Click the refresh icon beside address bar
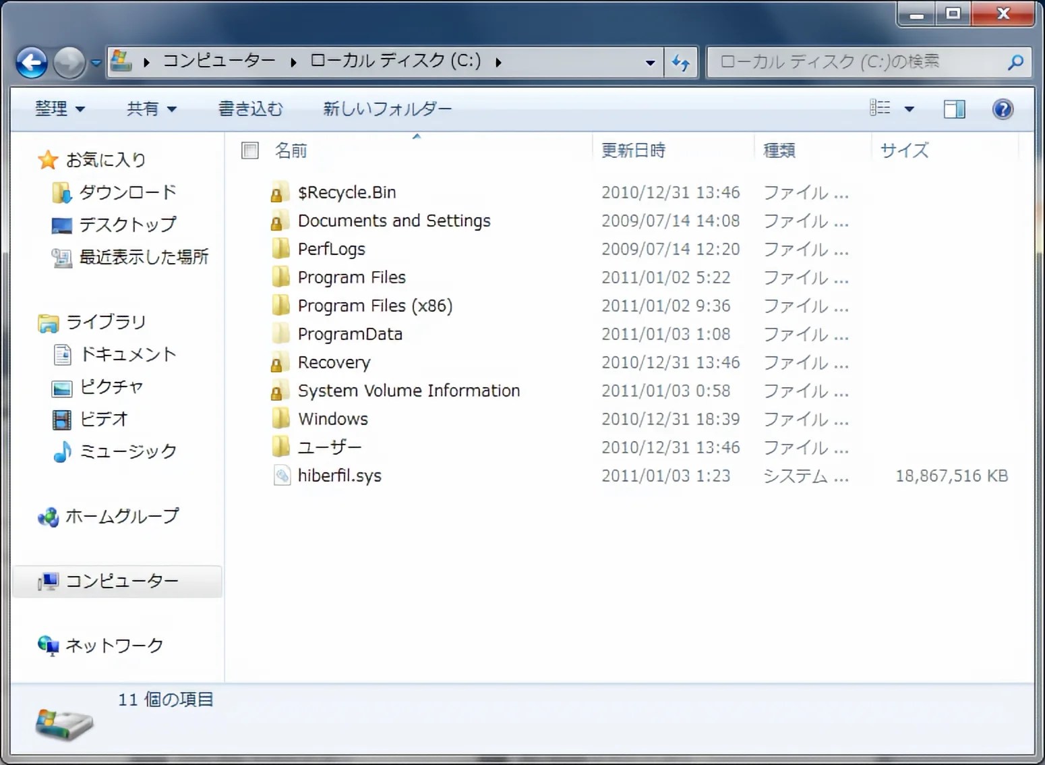Image resolution: width=1045 pixels, height=765 pixels. click(681, 63)
